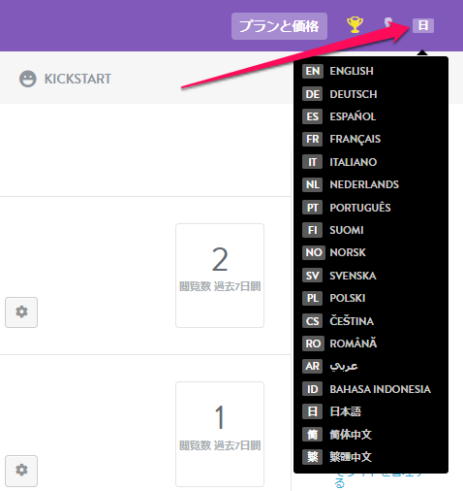Open the upper gear settings button

[x=21, y=312]
